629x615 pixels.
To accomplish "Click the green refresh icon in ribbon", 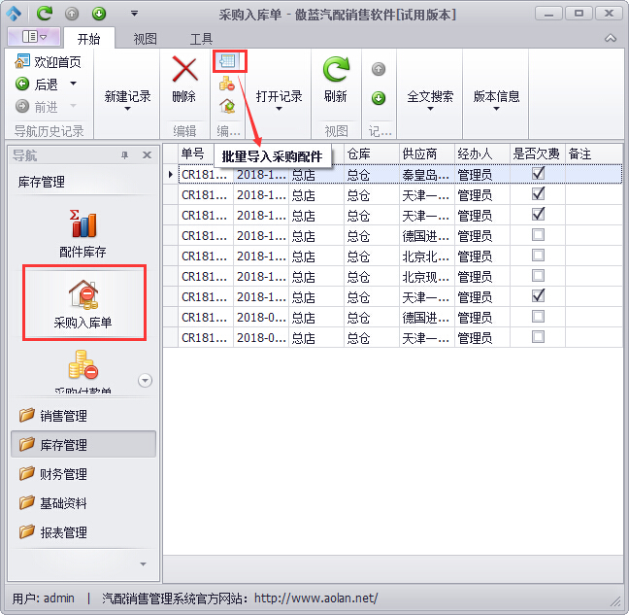I will click(x=336, y=69).
